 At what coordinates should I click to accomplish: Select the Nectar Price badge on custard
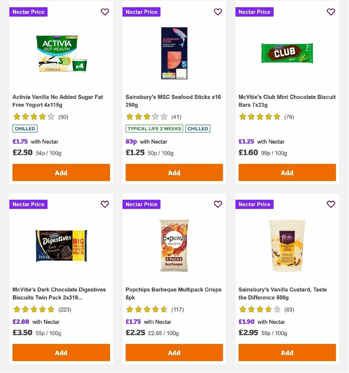pyautogui.click(x=254, y=204)
